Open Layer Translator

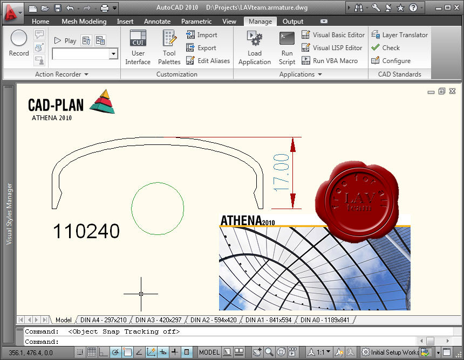click(399, 35)
